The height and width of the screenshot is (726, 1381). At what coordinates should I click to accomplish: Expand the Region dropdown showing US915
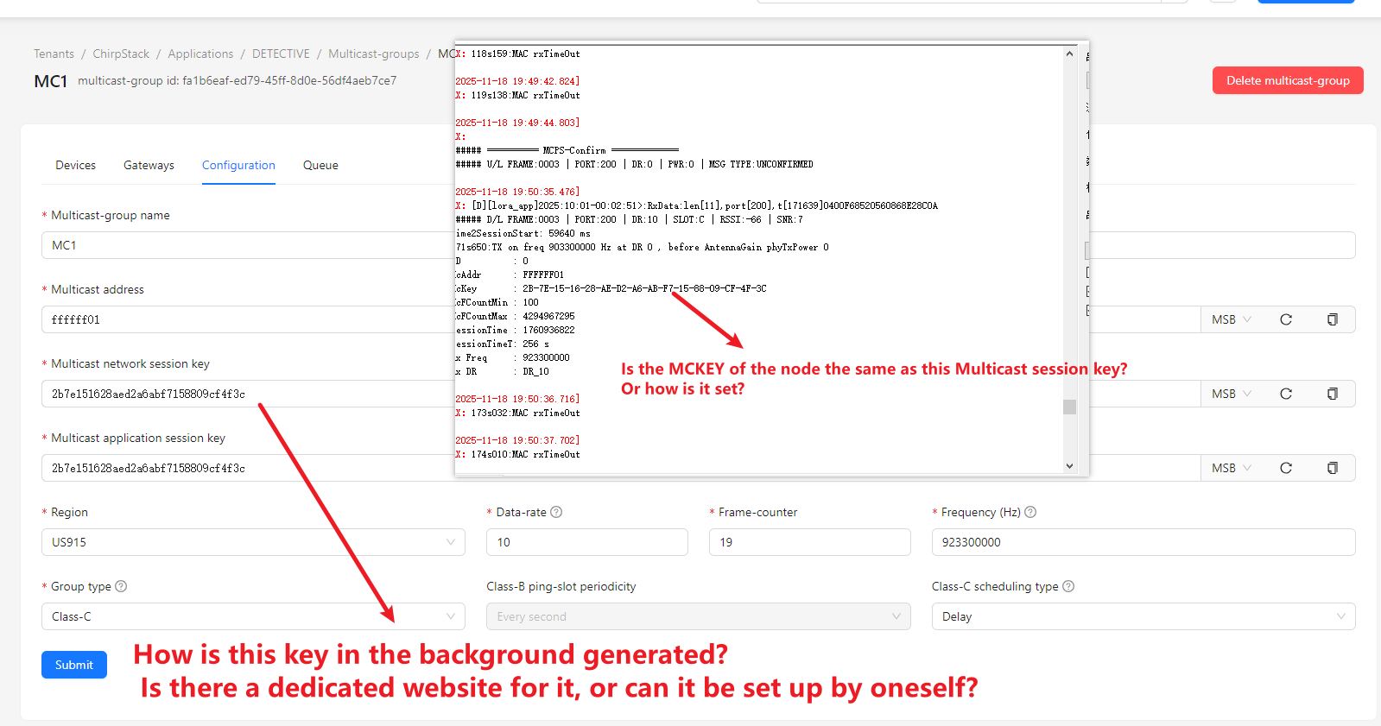(253, 542)
